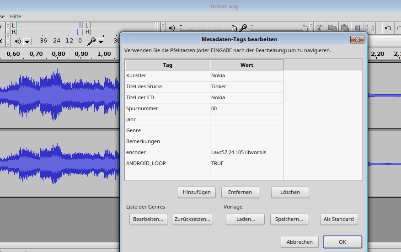Open the Hilfe menu
The image size is (401, 252).
click(16, 16)
